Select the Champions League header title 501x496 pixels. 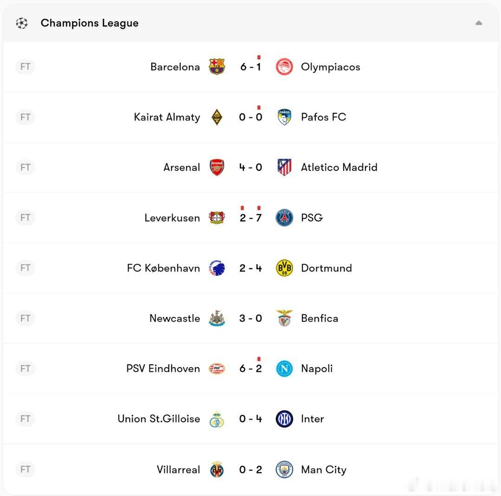click(90, 23)
